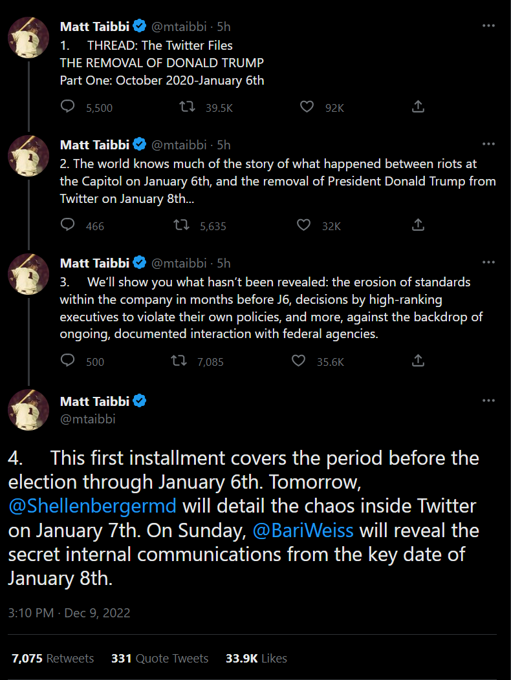Open more options menu on second tweet

488,144
